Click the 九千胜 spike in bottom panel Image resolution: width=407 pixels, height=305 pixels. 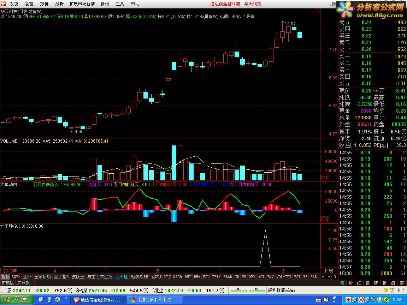[x=265, y=248]
